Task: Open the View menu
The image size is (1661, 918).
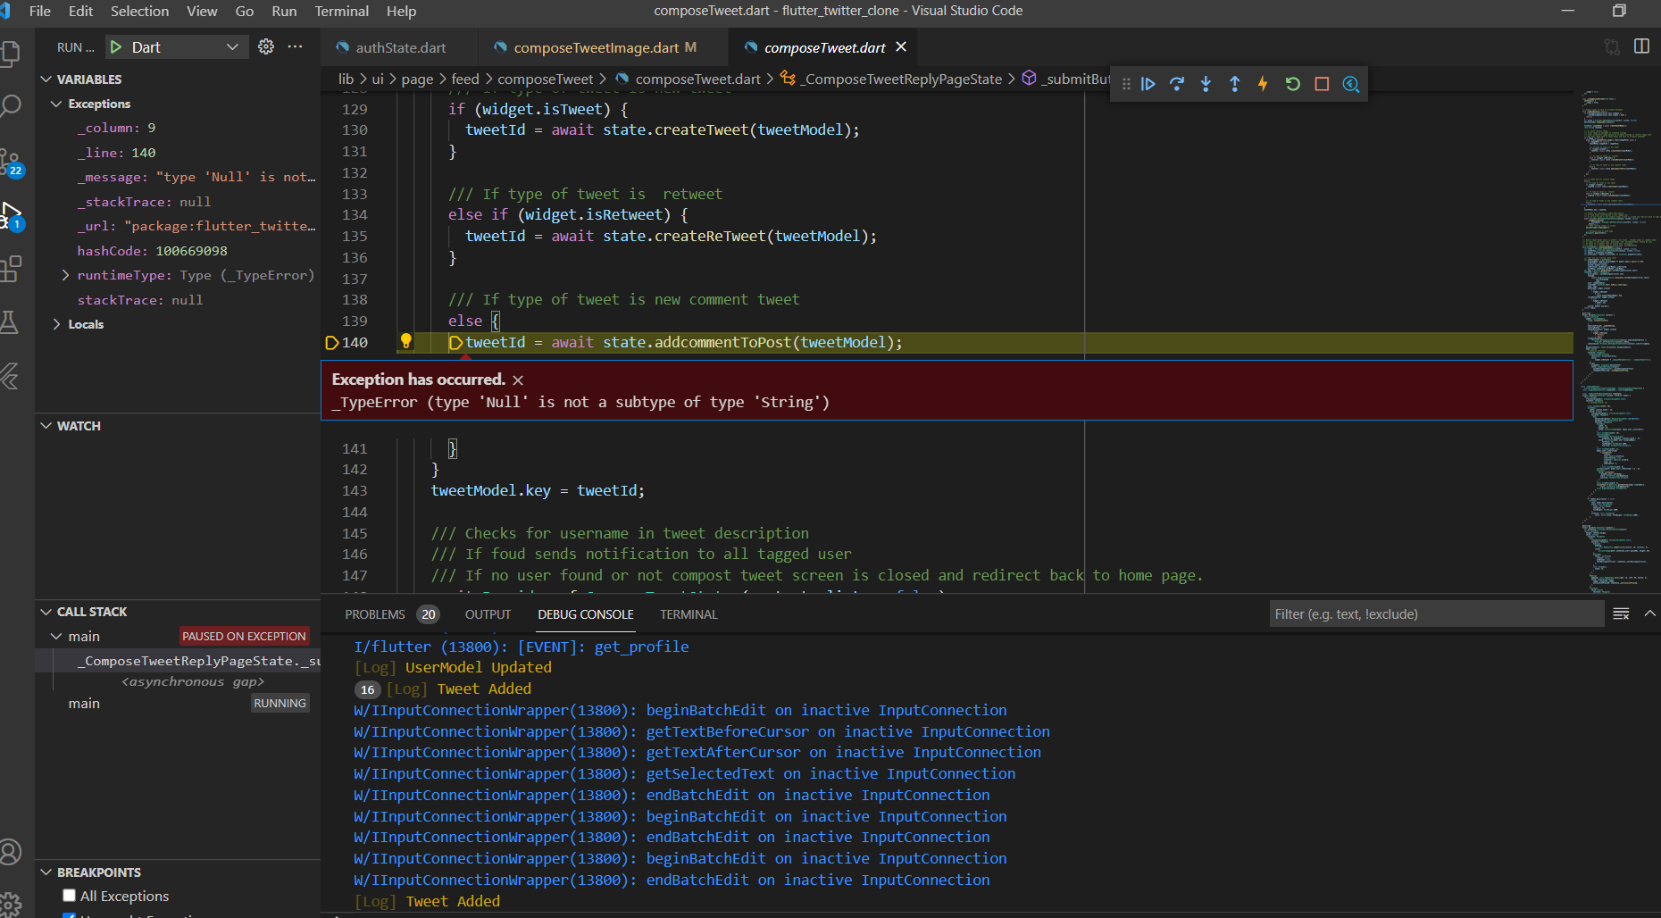Action: (x=202, y=11)
